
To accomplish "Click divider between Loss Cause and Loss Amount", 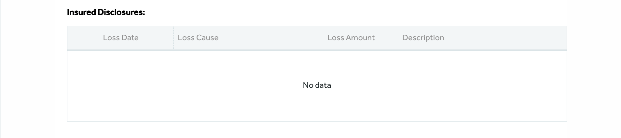I will pos(323,38).
